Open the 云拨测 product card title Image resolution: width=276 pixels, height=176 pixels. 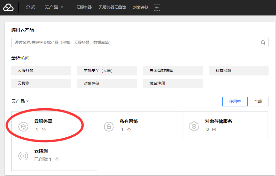pyautogui.click(x=41, y=151)
